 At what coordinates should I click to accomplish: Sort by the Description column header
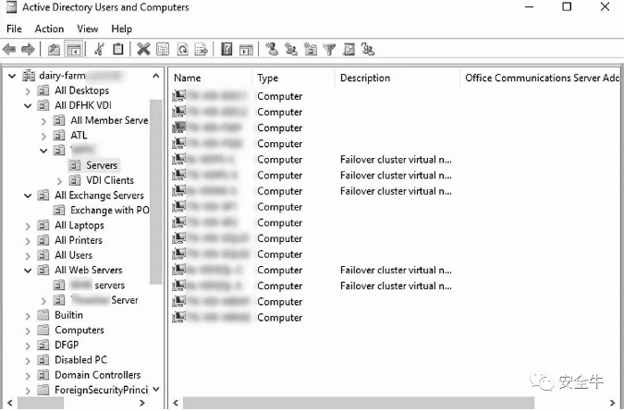coord(365,78)
